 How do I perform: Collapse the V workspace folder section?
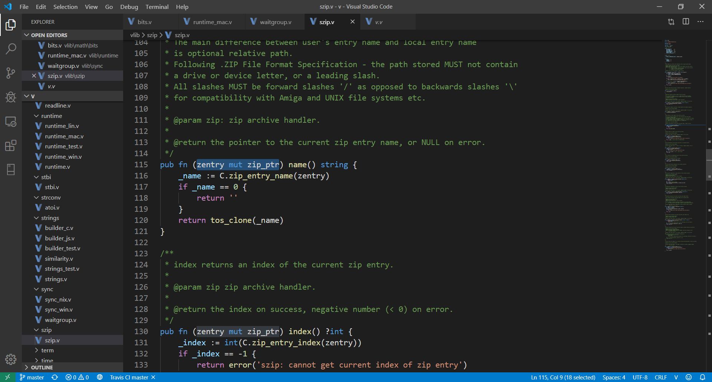[72, 96]
